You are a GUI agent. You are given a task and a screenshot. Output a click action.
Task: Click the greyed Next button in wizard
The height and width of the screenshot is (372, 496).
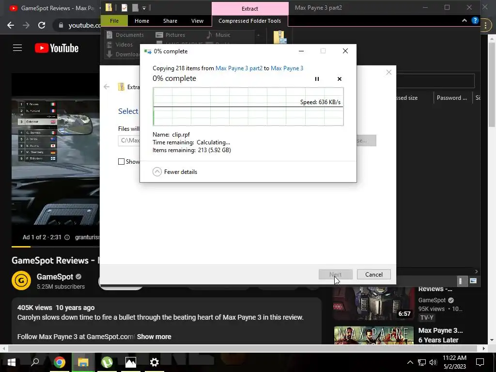[x=335, y=275]
